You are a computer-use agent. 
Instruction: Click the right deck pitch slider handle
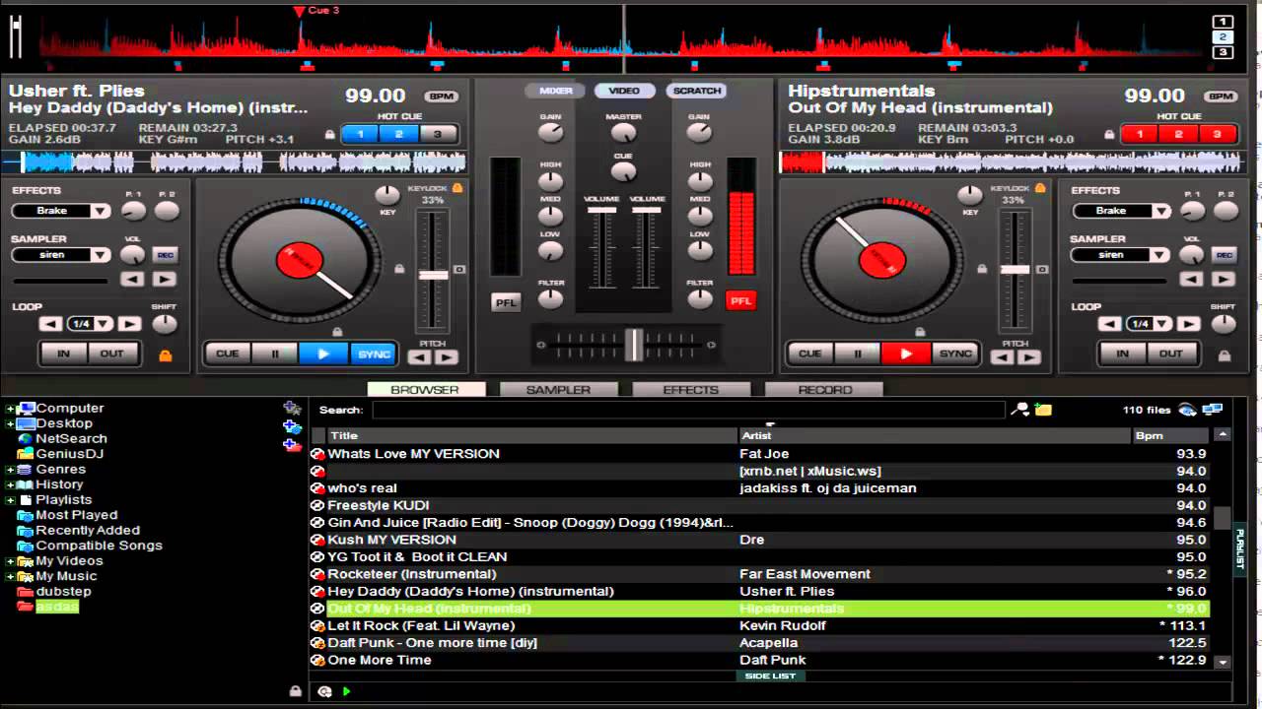coord(1015,269)
